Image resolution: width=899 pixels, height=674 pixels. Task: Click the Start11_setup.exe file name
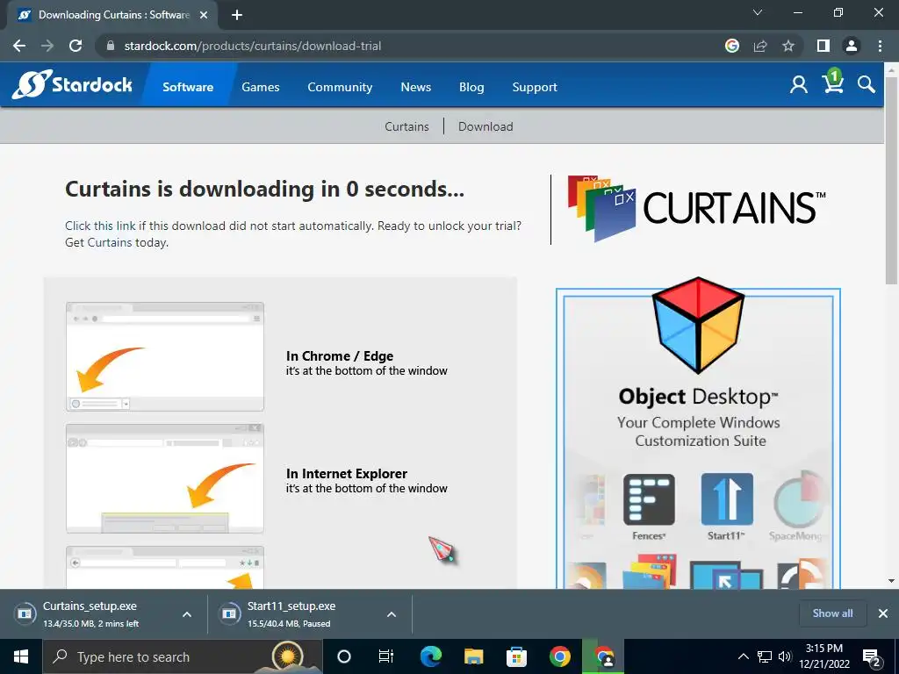click(291, 606)
